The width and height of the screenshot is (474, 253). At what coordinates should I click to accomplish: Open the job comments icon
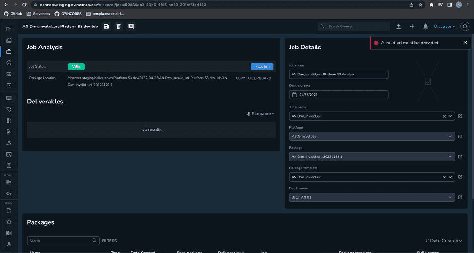click(x=131, y=27)
